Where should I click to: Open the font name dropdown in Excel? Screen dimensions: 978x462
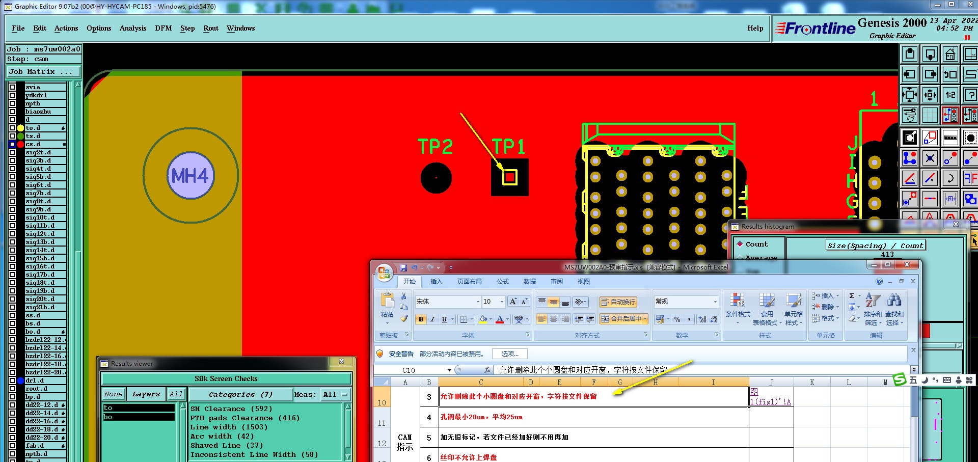478,302
